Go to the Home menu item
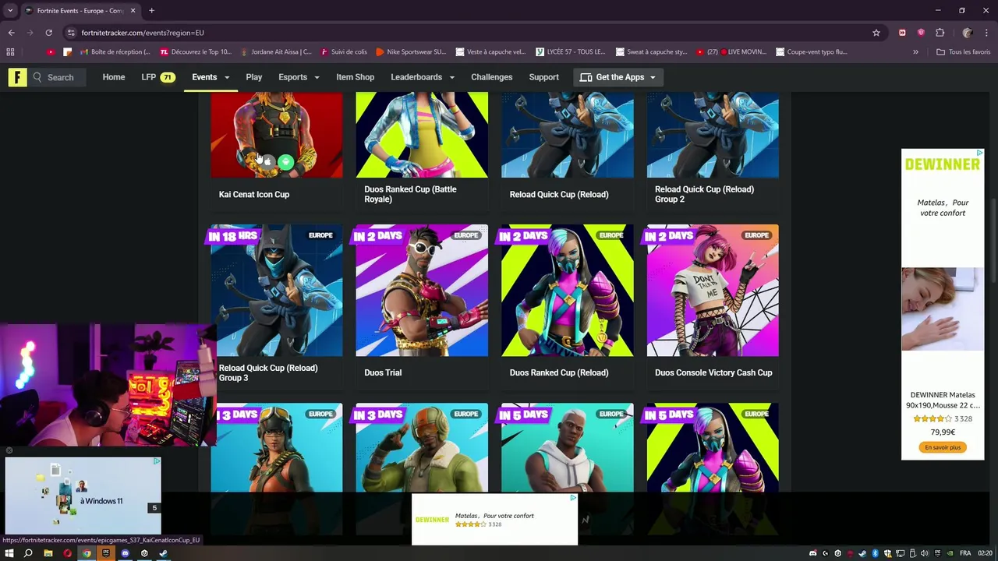 114,77
